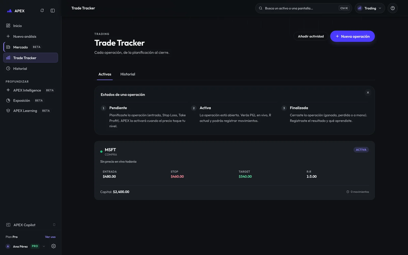The width and height of the screenshot is (408, 255).
Task: Open the Trading workspace dropdown
Action: [370, 8]
